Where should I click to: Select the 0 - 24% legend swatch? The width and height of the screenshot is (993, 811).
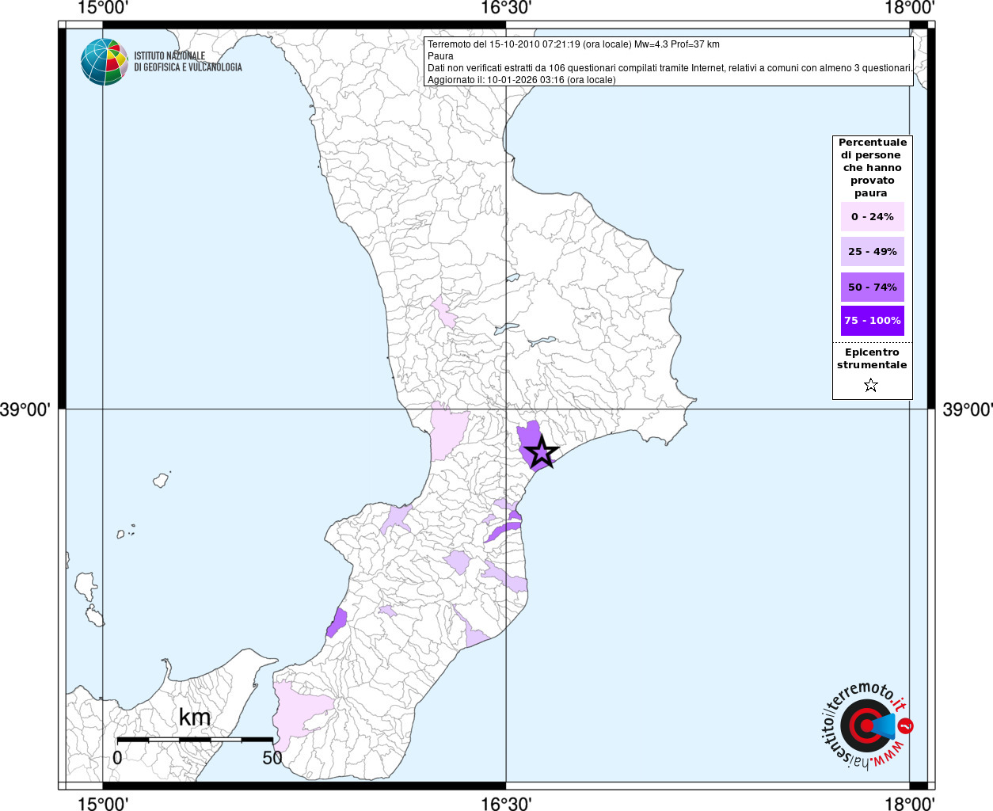coord(872,216)
